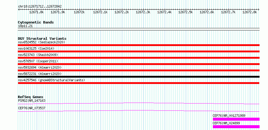Click the 12672k ruler tick label

coord(79,12)
